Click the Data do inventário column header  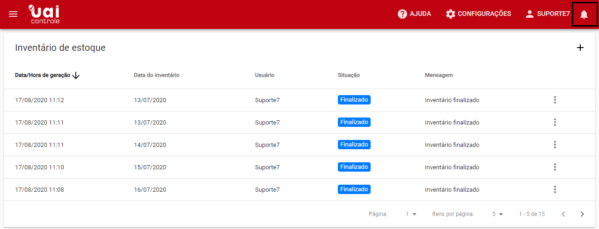click(156, 75)
